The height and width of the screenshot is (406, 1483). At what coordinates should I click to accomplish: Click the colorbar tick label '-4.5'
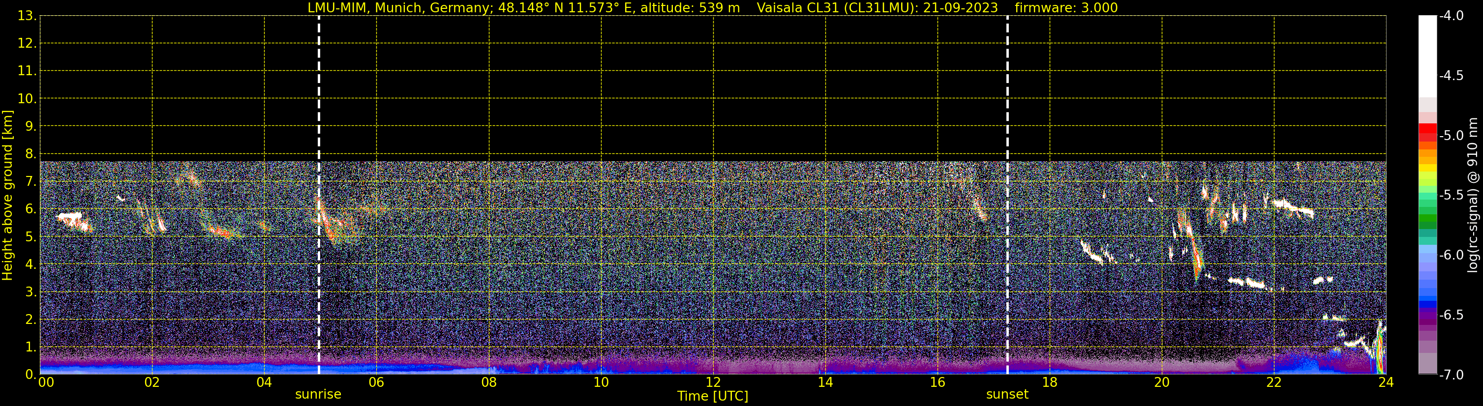click(1451, 75)
